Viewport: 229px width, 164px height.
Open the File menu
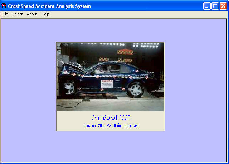5,14
